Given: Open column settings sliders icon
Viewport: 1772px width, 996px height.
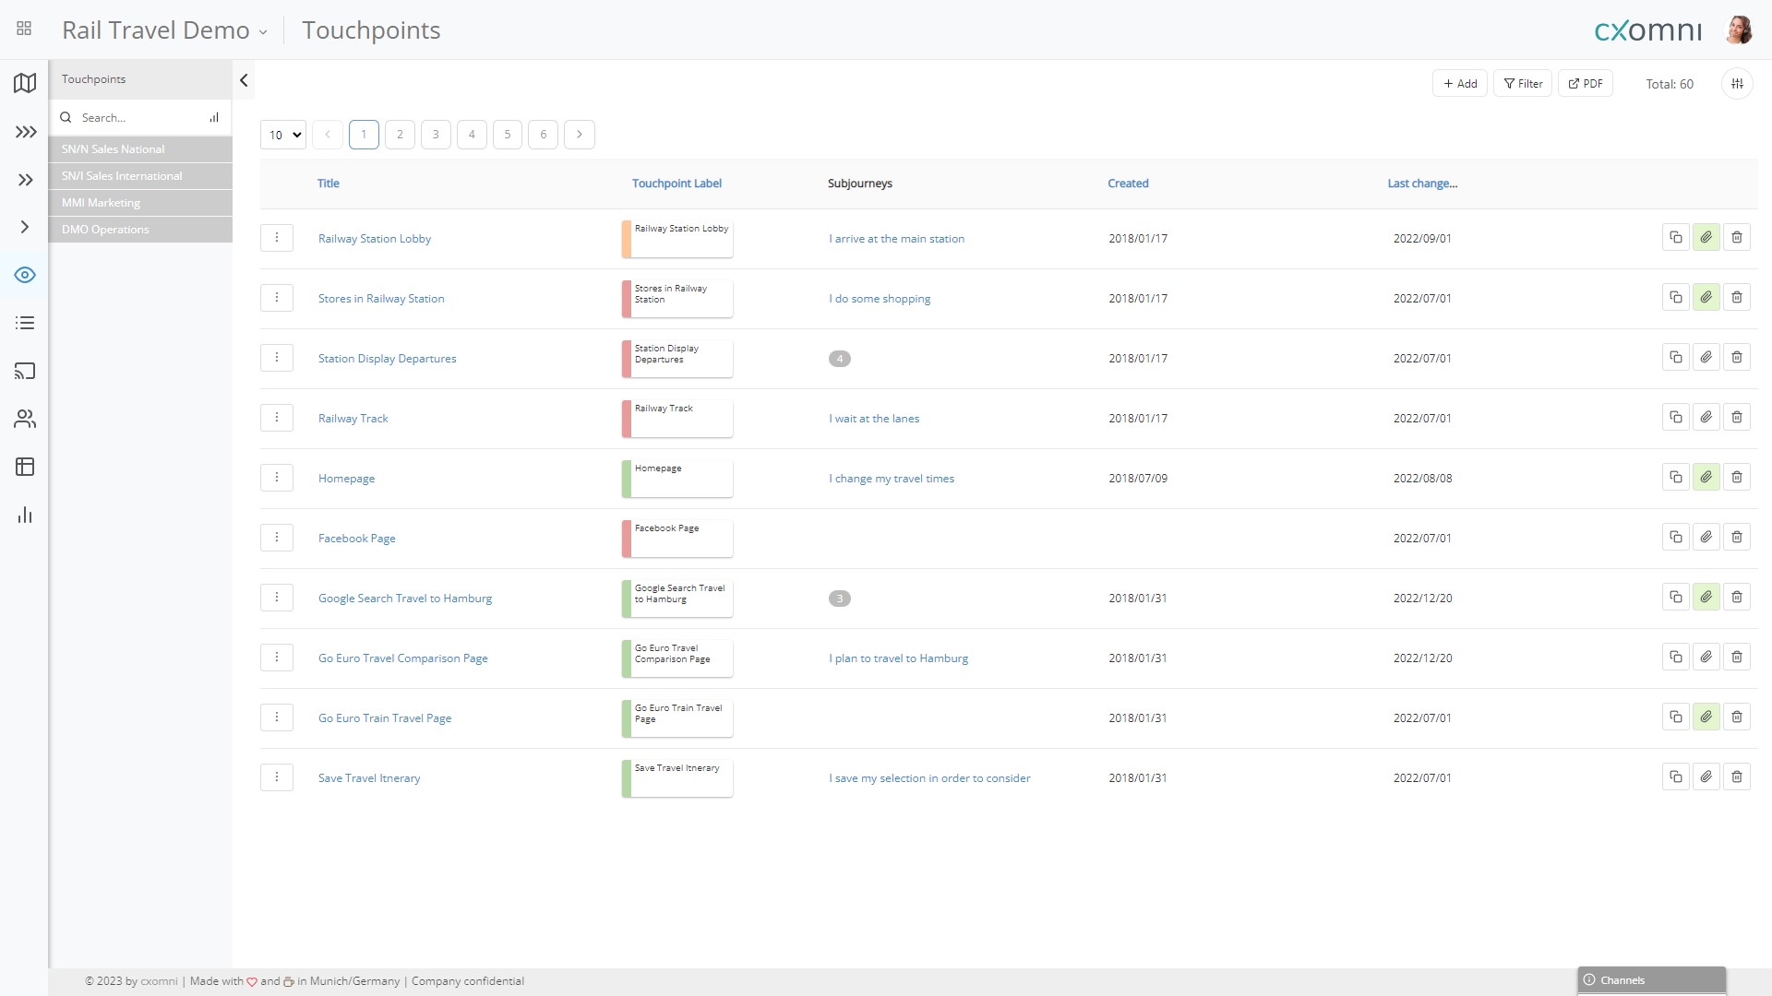Looking at the screenshot, I should click(x=1736, y=84).
